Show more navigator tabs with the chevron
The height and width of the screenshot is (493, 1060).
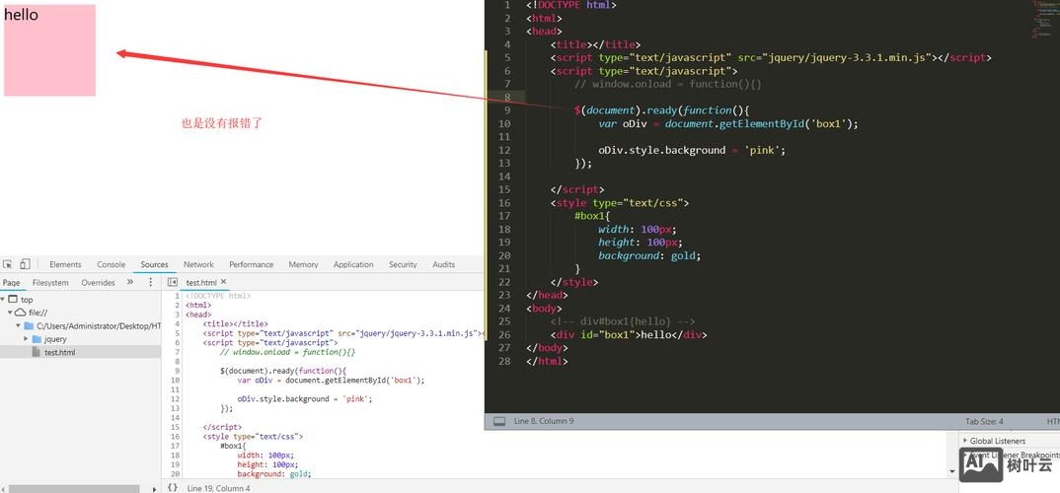point(130,282)
